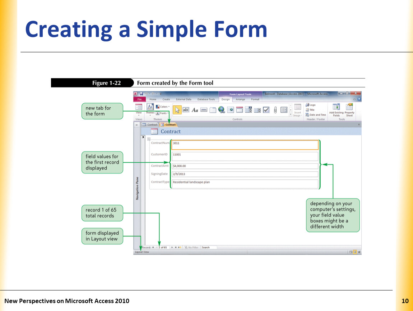
Task: Choose the Attachment paperclip control
Action: [275, 110]
